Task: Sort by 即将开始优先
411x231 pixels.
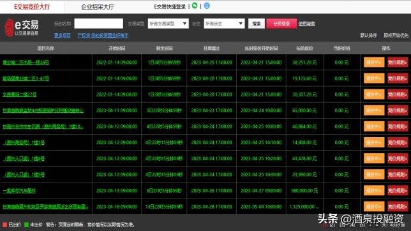Action: (396, 35)
